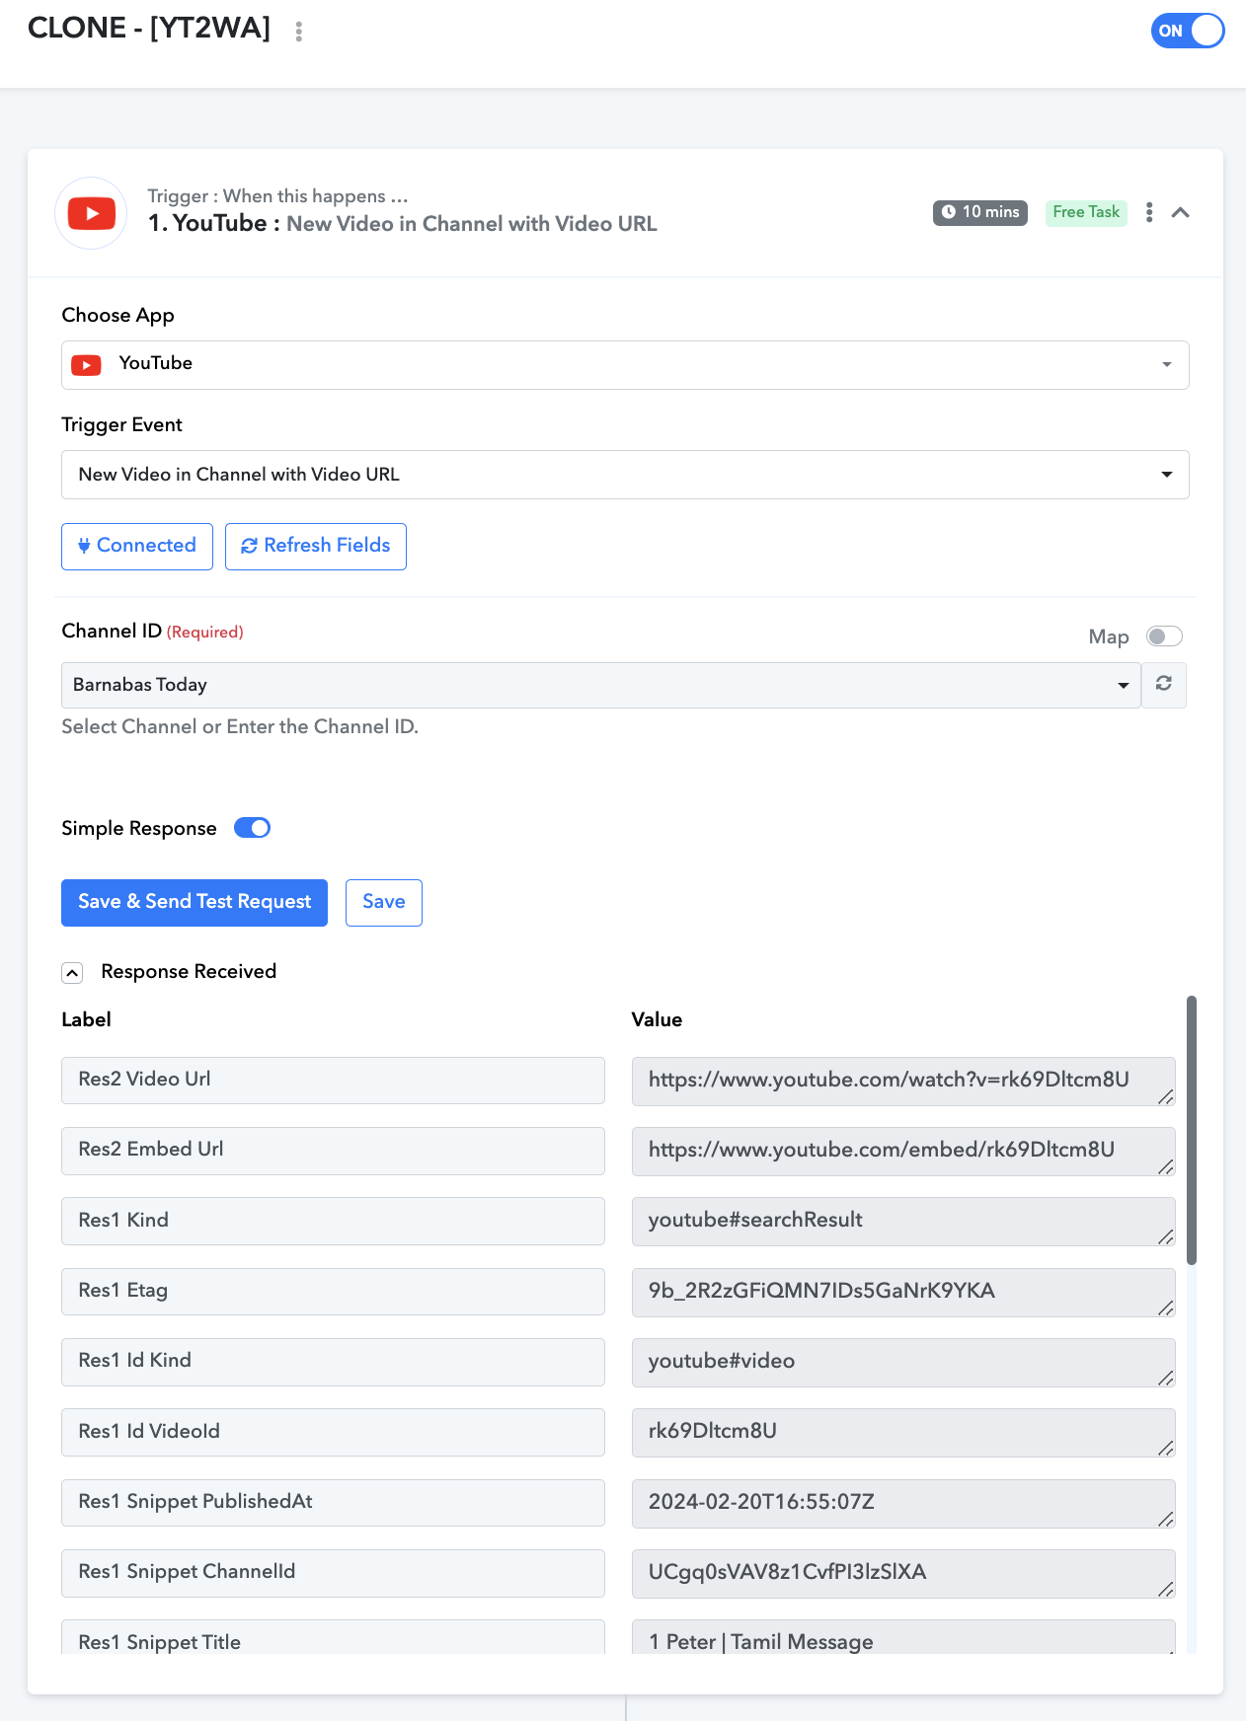The height and width of the screenshot is (1721, 1246).
Task: Click the 9b_2R2zGFiQMN7IDs5GaNrK9YKA value field
Action: pyautogui.click(x=903, y=1293)
